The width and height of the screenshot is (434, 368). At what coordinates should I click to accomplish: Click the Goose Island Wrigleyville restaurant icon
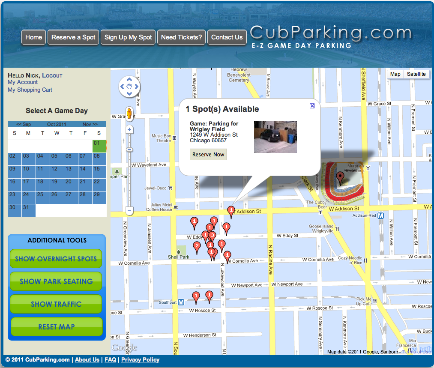pyautogui.click(x=337, y=229)
